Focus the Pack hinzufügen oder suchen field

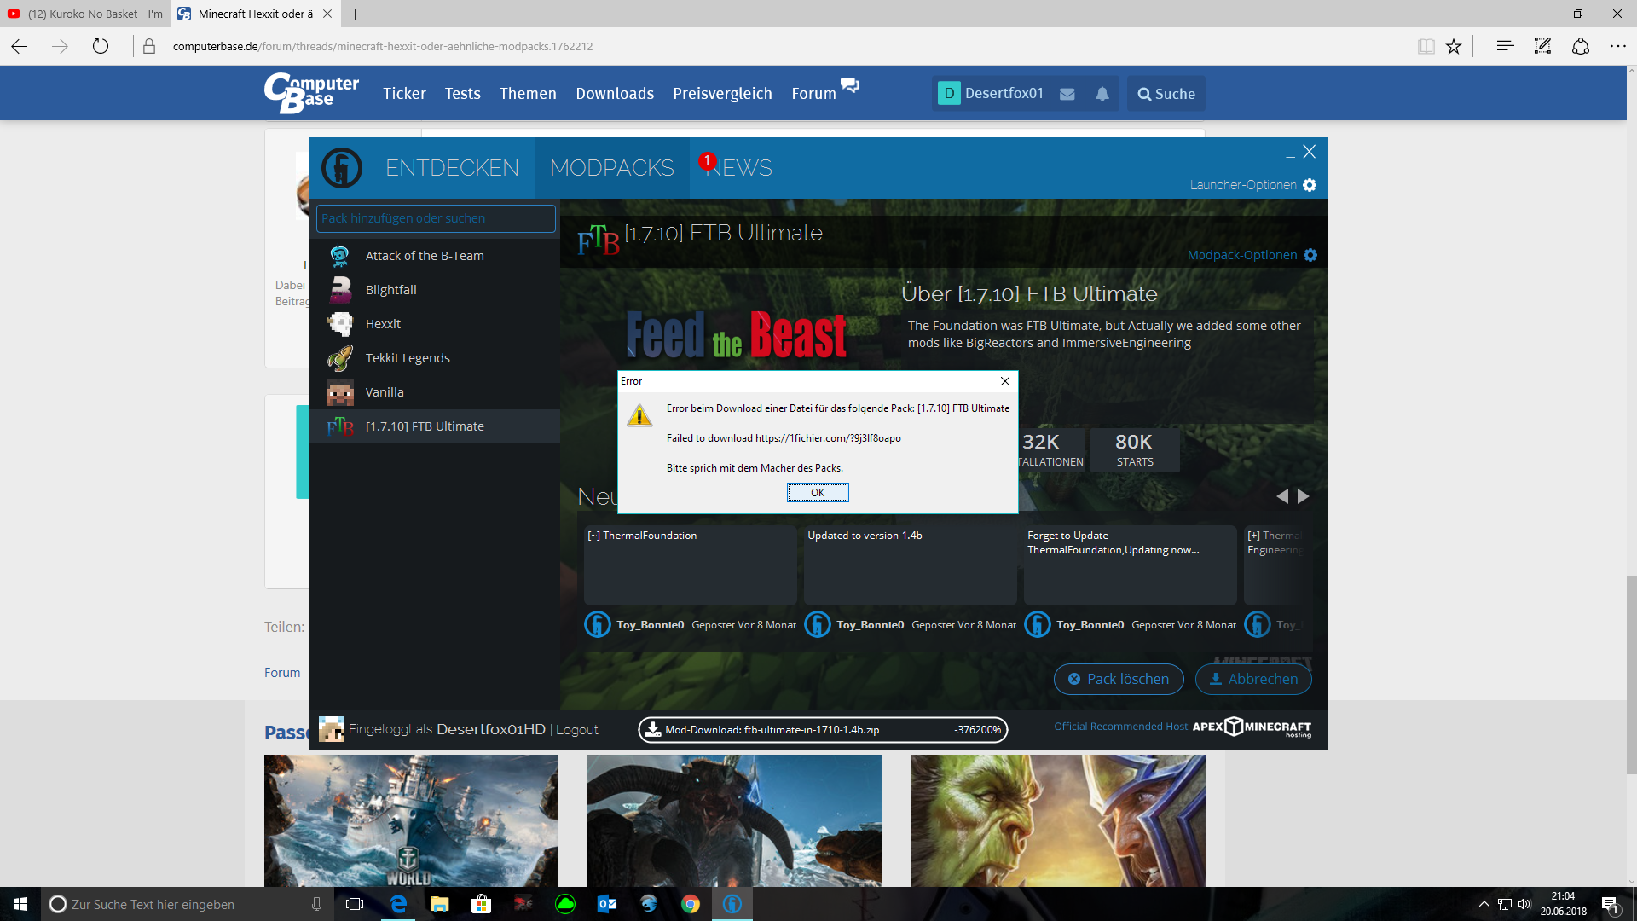click(x=436, y=218)
